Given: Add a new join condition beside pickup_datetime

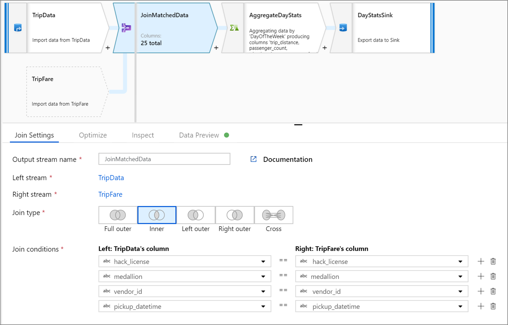Looking at the screenshot, I should (481, 306).
